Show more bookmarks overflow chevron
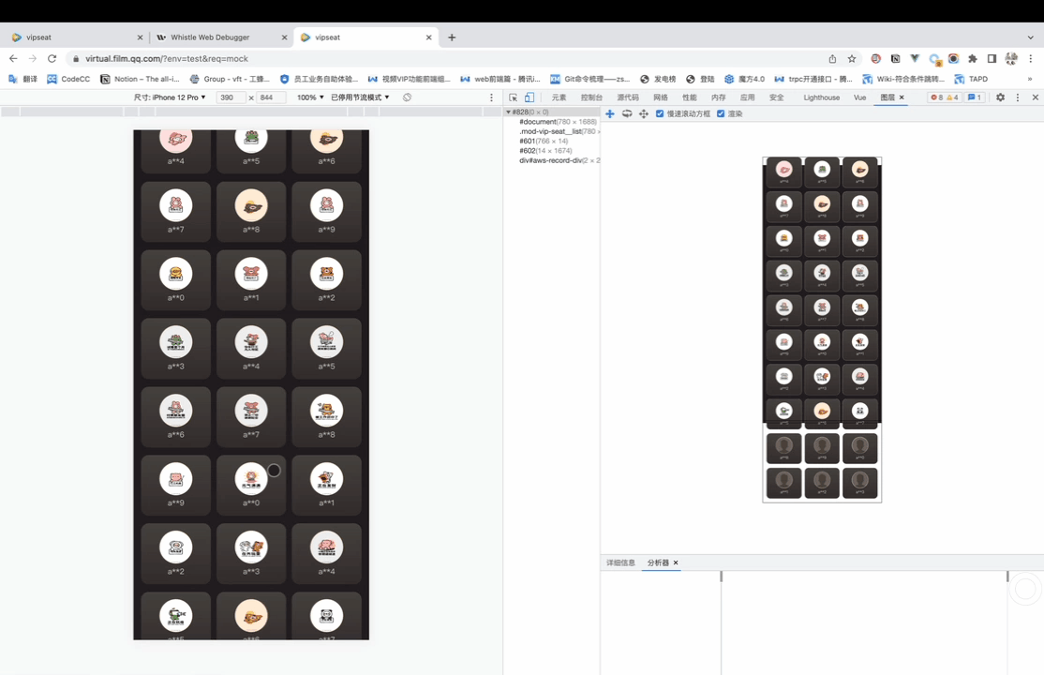This screenshot has height=675, width=1044. click(x=1030, y=80)
